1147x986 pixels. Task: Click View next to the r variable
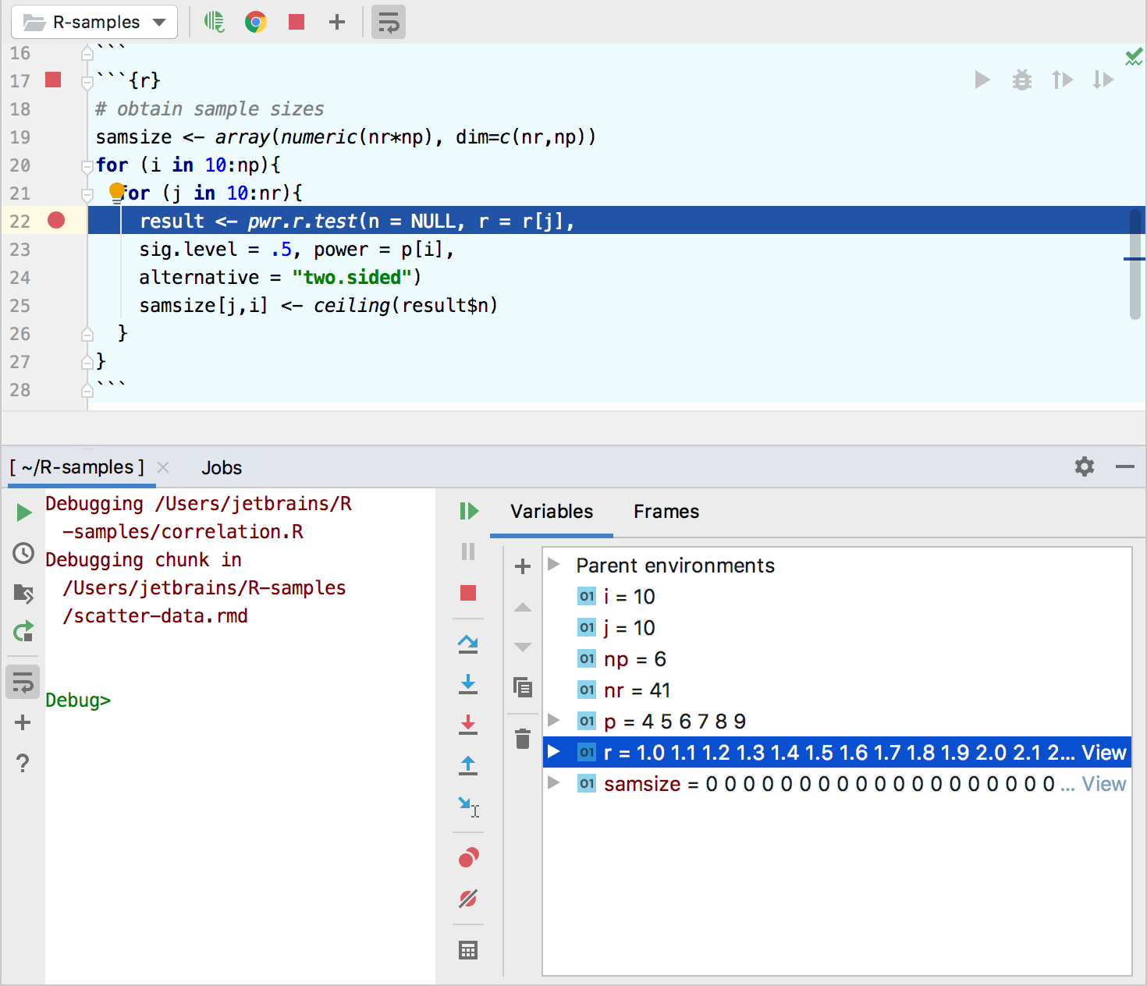(x=1105, y=752)
